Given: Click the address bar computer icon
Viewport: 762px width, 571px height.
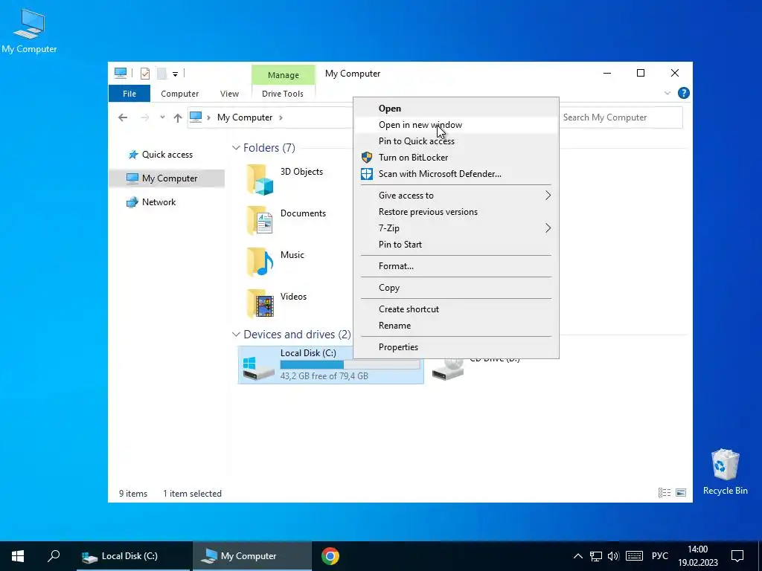Looking at the screenshot, I should 196,117.
